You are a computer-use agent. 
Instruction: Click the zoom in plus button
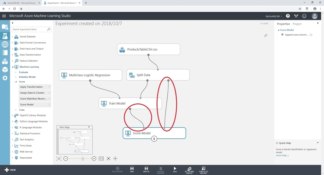point(94,159)
